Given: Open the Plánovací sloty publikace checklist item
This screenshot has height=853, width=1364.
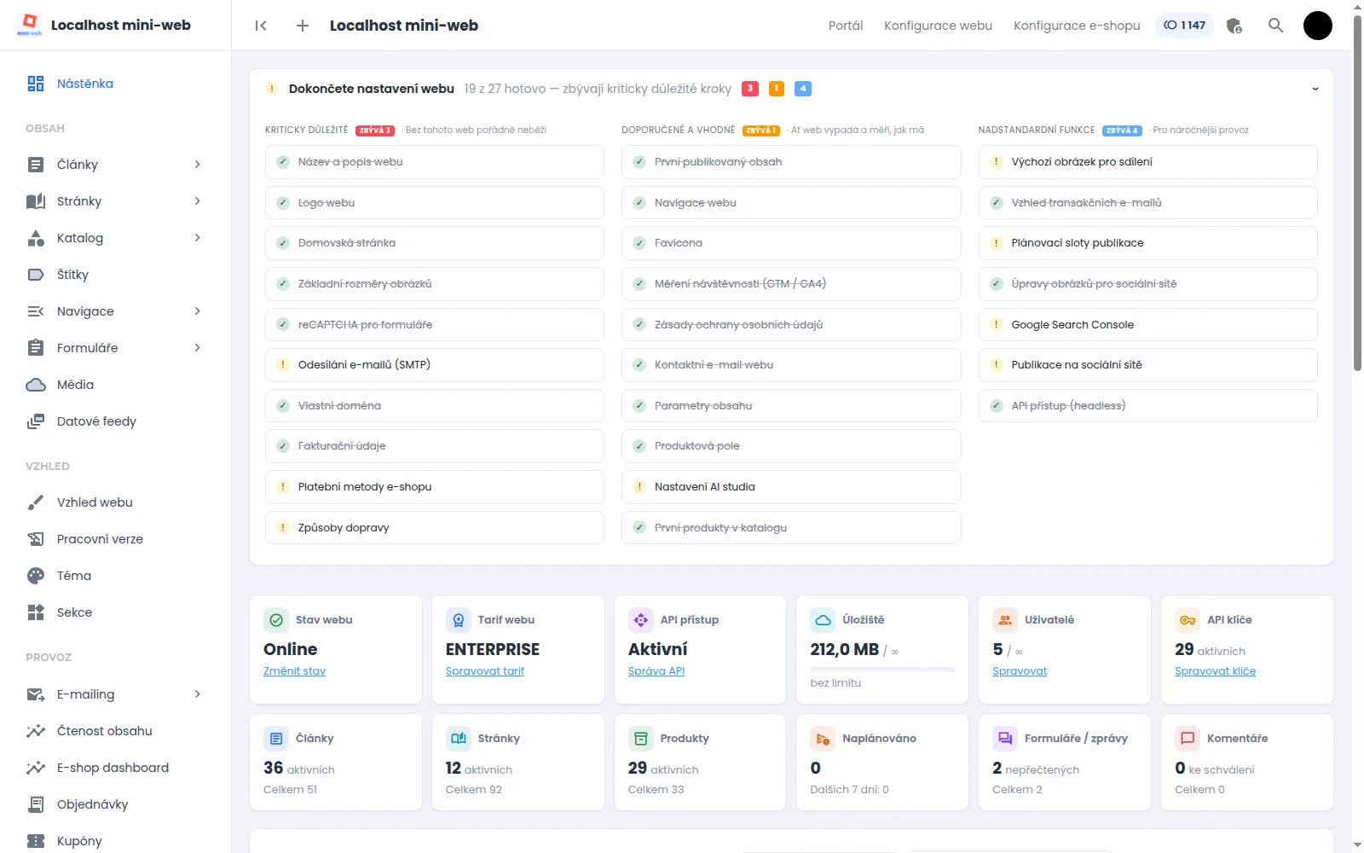Looking at the screenshot, I should point(1147,243).
